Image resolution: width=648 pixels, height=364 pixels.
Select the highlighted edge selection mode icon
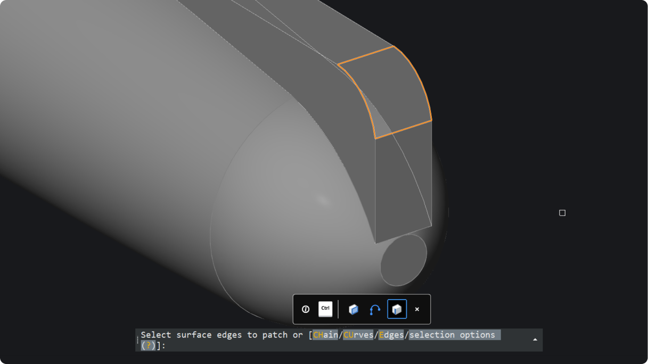pyautogui.click(x=397, y=309)
